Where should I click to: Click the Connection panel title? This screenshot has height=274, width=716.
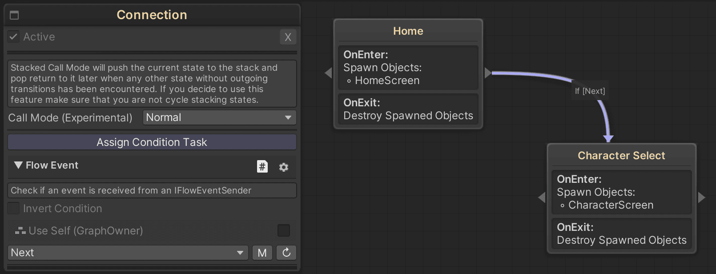[x=152, y=15]
